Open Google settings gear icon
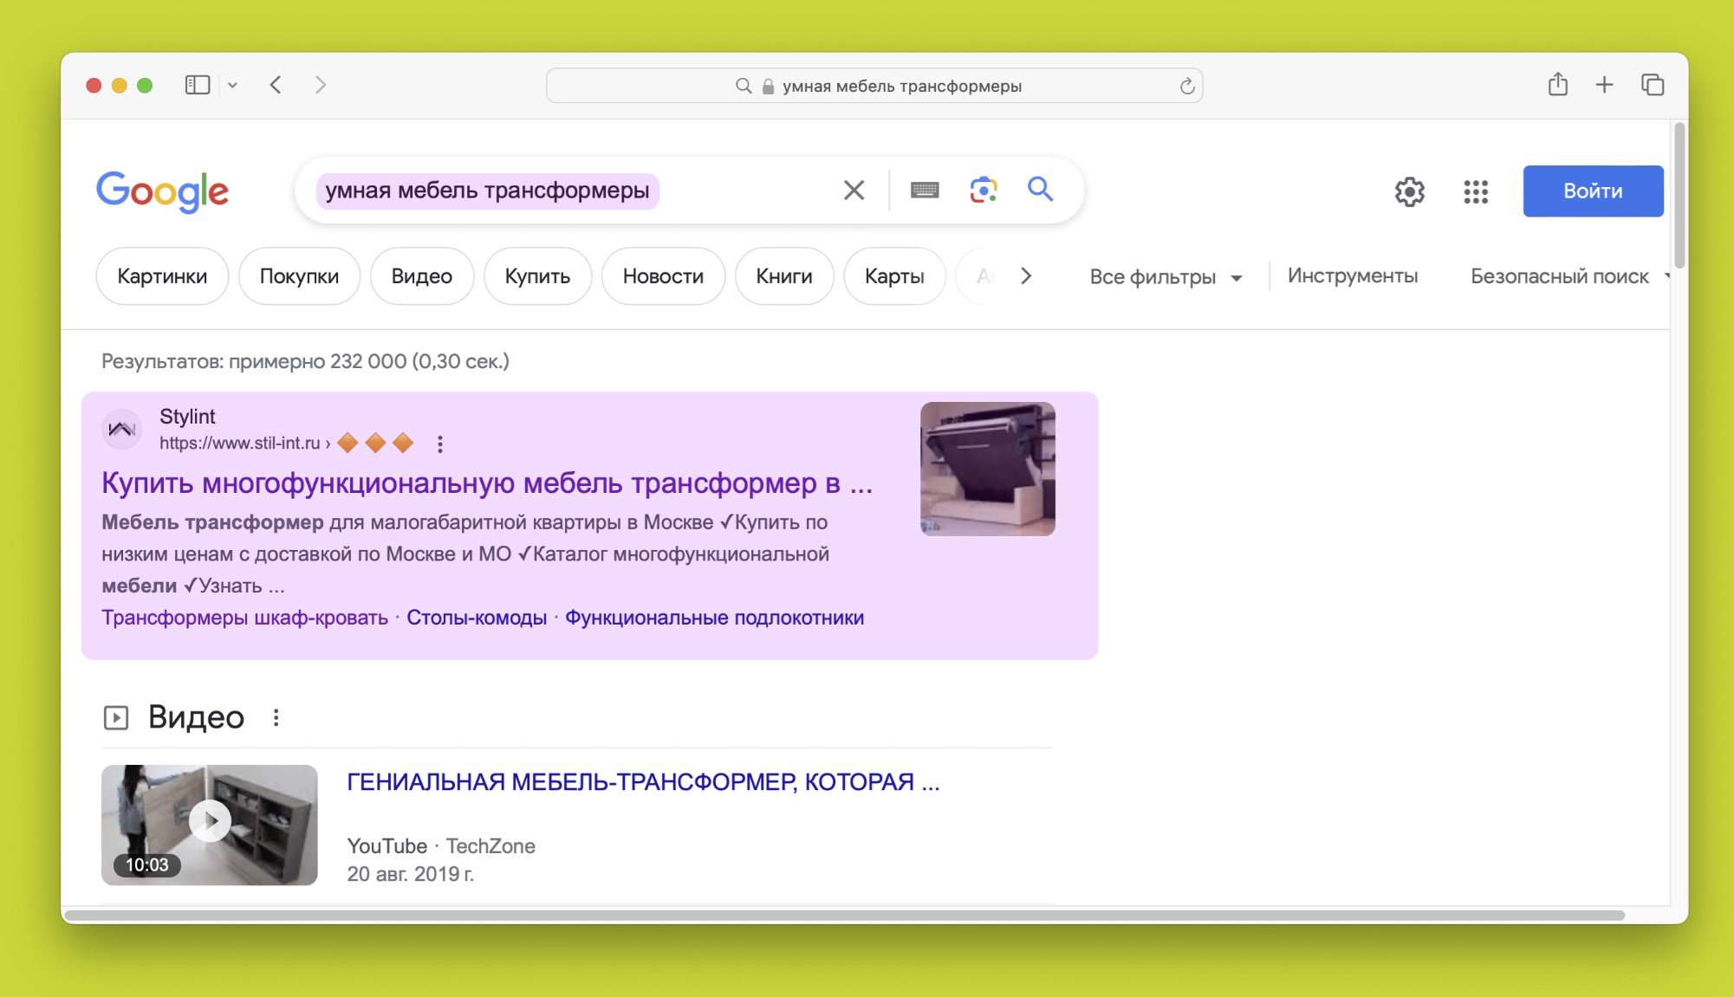The width and height of the screenshot is (1734, 997). (1409, 191)
